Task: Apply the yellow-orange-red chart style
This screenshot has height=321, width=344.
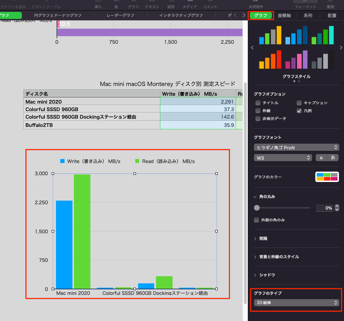Action: coord(270,59)
